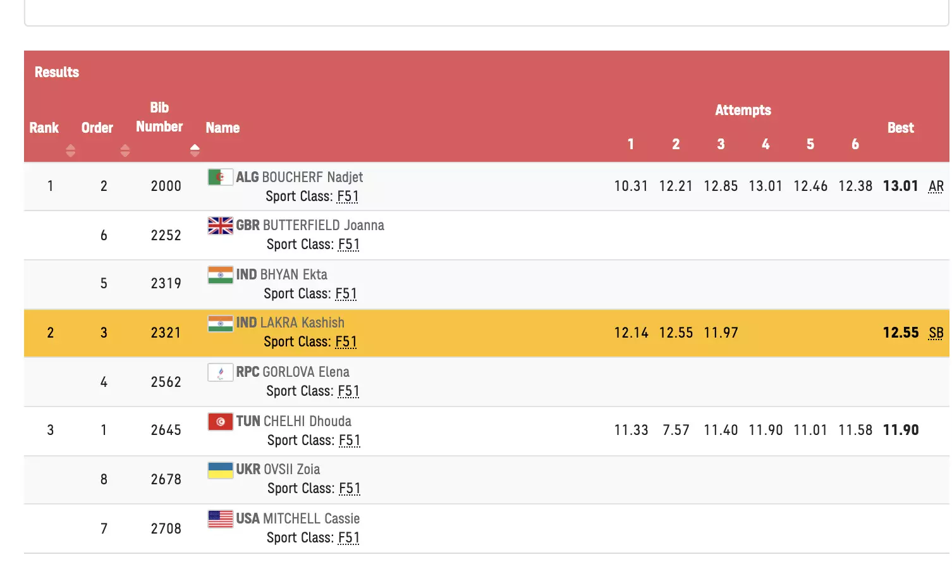Viewport: 952px width, 569px height.
Task: Click the Great Britain flag icon
Action: point(220,226)
